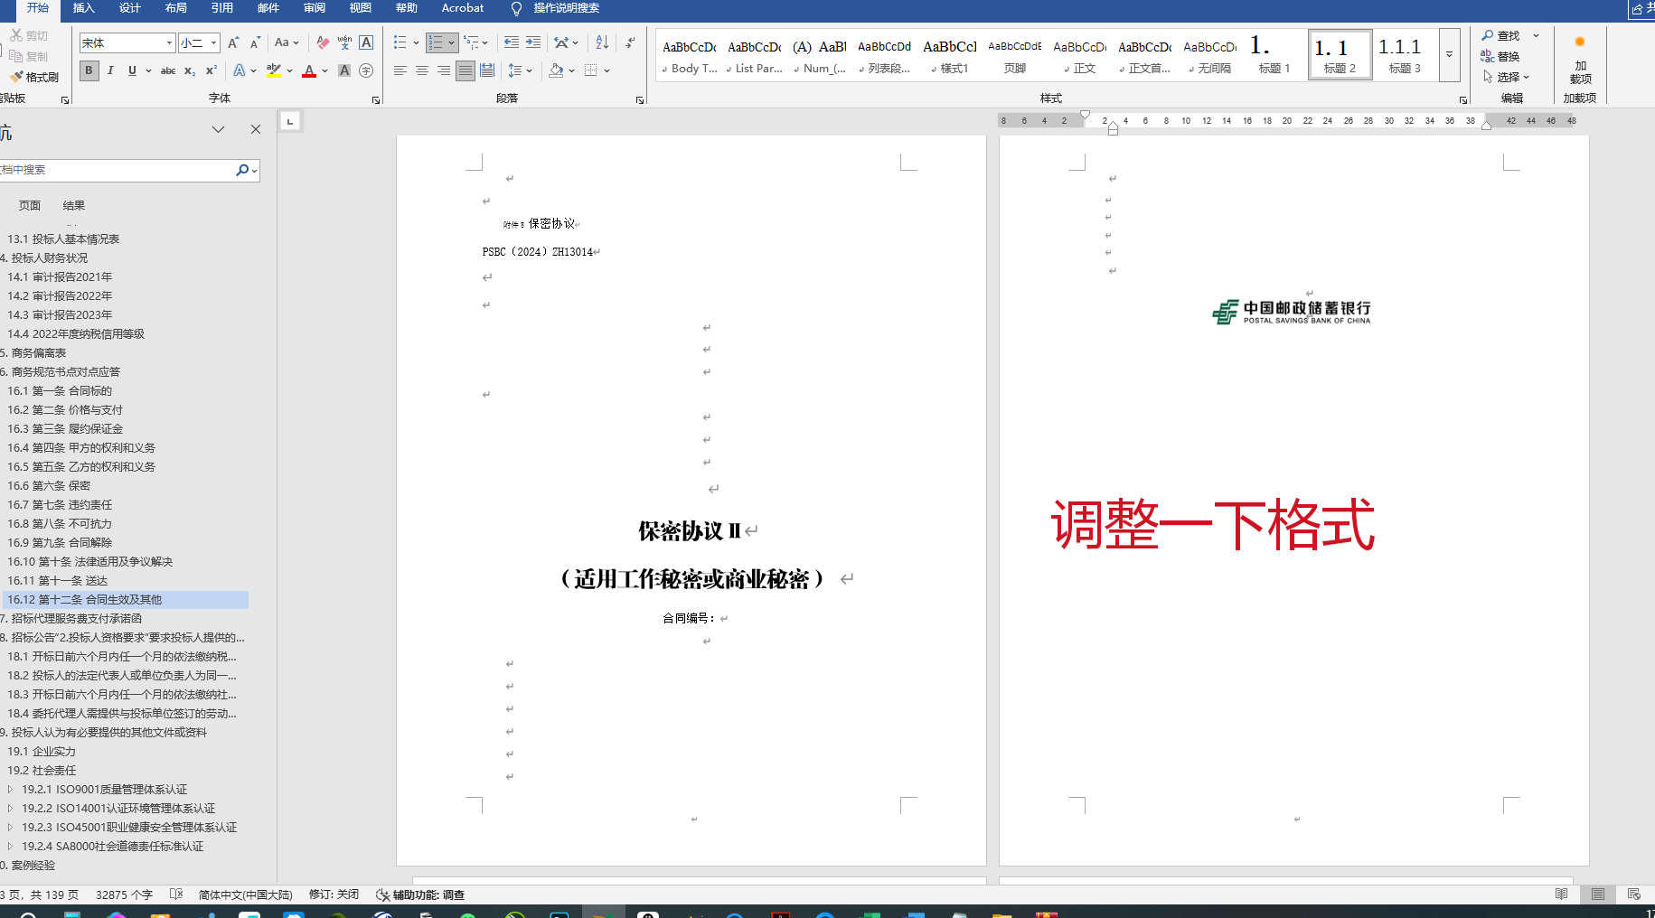1655x918 pixels.
Task: Open the References (引用) ribbon tab
Action: 221,8
